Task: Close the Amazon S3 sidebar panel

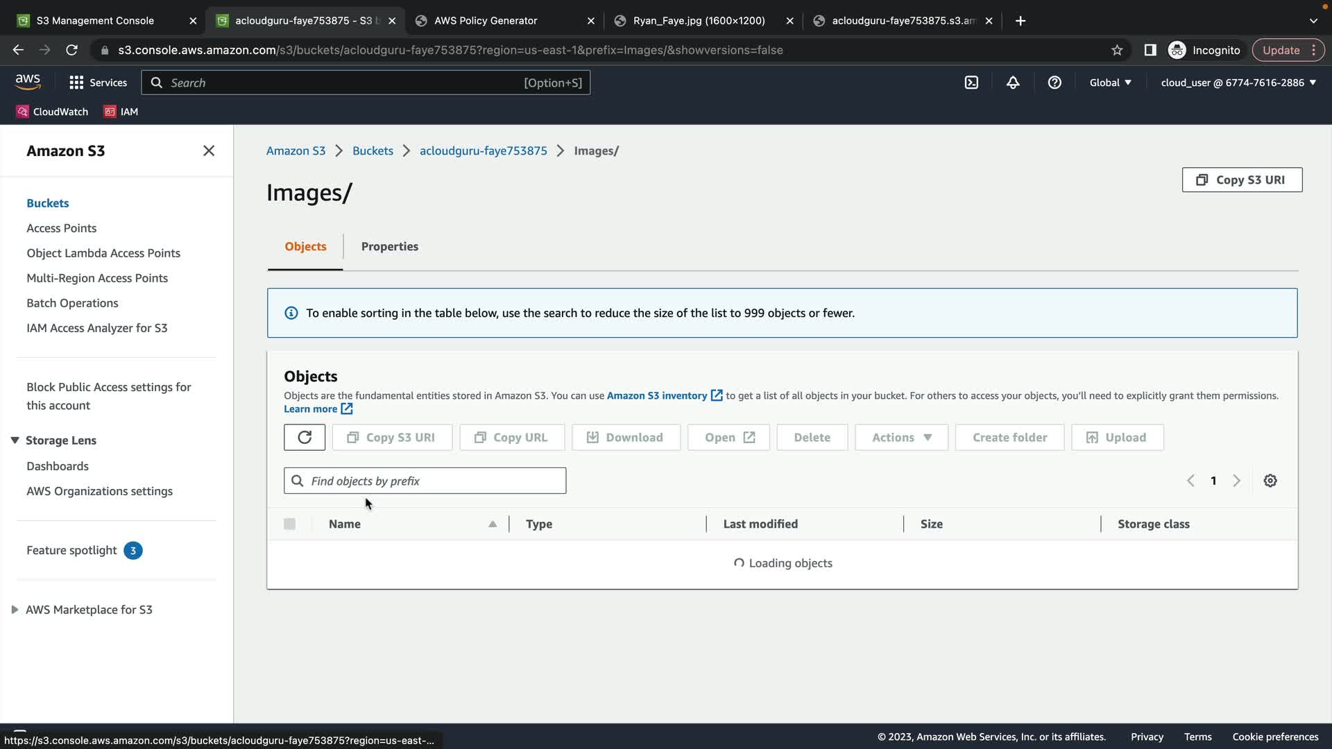Action: (209, 150)
